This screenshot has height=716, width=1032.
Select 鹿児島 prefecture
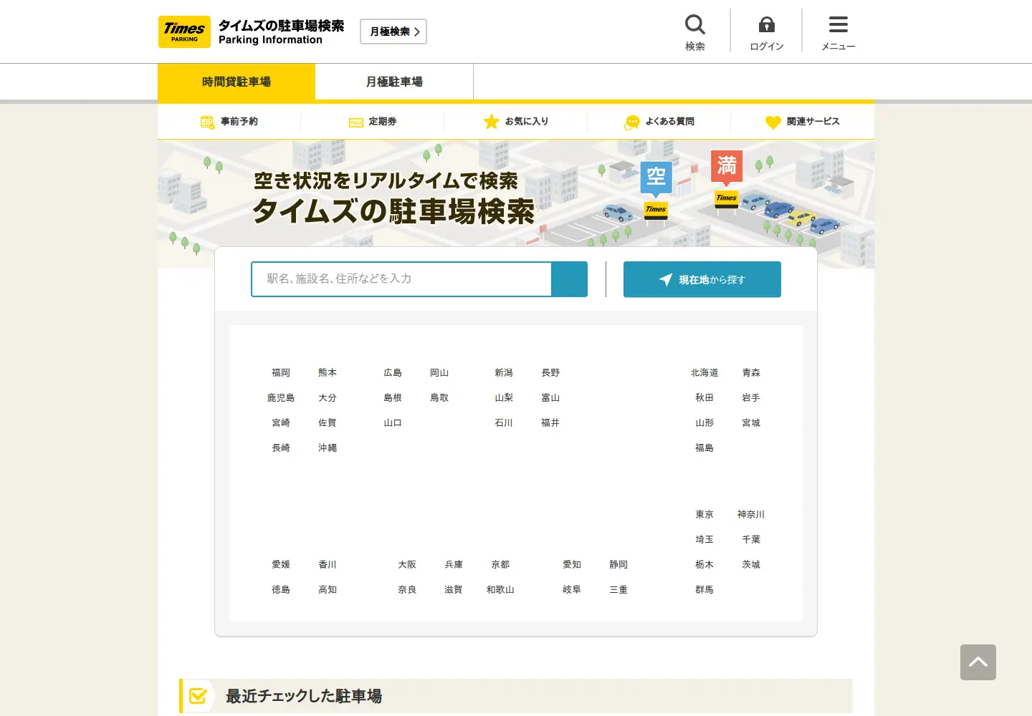tap(281, 398)
